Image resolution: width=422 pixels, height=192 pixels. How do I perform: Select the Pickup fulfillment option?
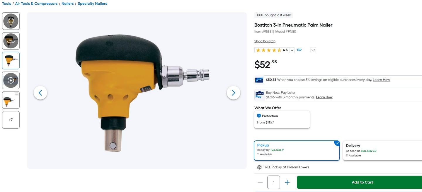click(x=297, y=151)
